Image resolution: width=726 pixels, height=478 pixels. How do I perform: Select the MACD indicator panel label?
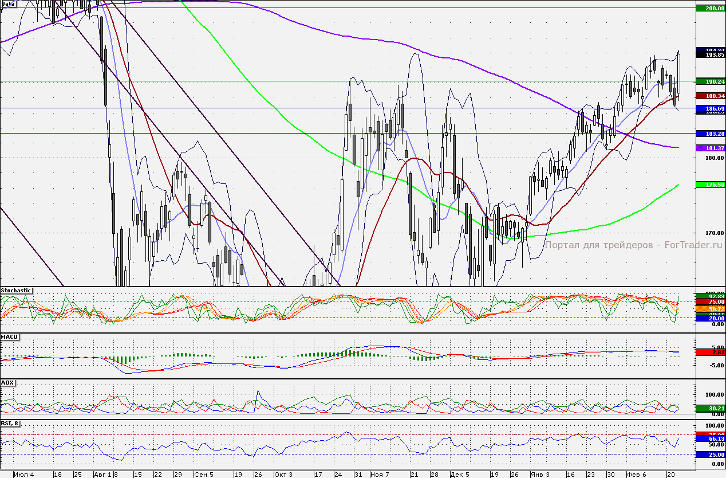[8, 337]
